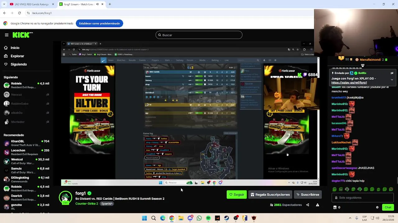Reload the Kick page

(20, 13)
